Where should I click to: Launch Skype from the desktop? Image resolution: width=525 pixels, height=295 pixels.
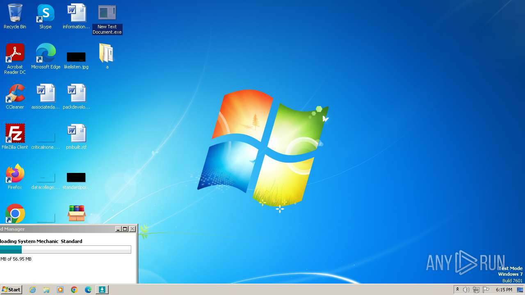coord(46,16)
